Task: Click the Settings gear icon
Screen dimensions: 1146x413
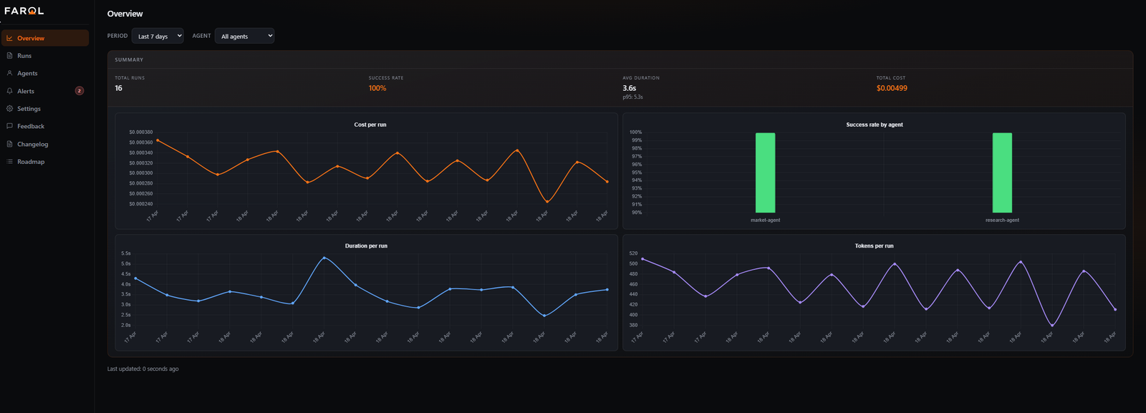Action: [9, 109]
